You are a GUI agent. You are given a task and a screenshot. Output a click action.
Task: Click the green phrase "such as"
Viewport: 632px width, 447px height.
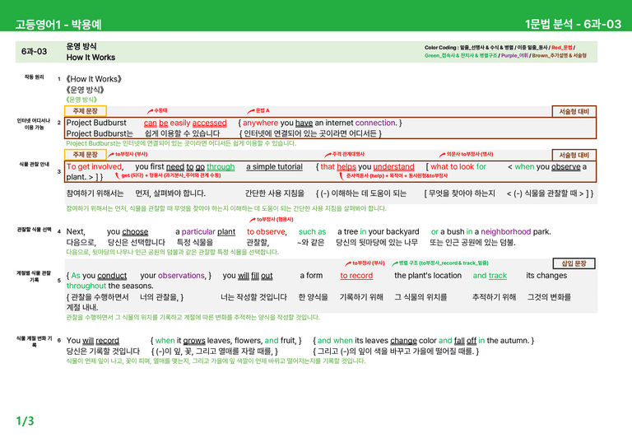pyautogui.click(x=313, y=232)
